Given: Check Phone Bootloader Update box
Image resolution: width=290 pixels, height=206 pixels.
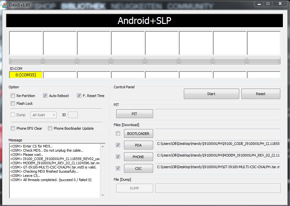Looking at the screenshot, I should (50, 128).
